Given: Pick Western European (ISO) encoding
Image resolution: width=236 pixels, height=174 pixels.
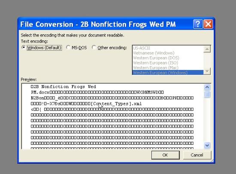Looking at the screenshot, I should coord(168,63).
